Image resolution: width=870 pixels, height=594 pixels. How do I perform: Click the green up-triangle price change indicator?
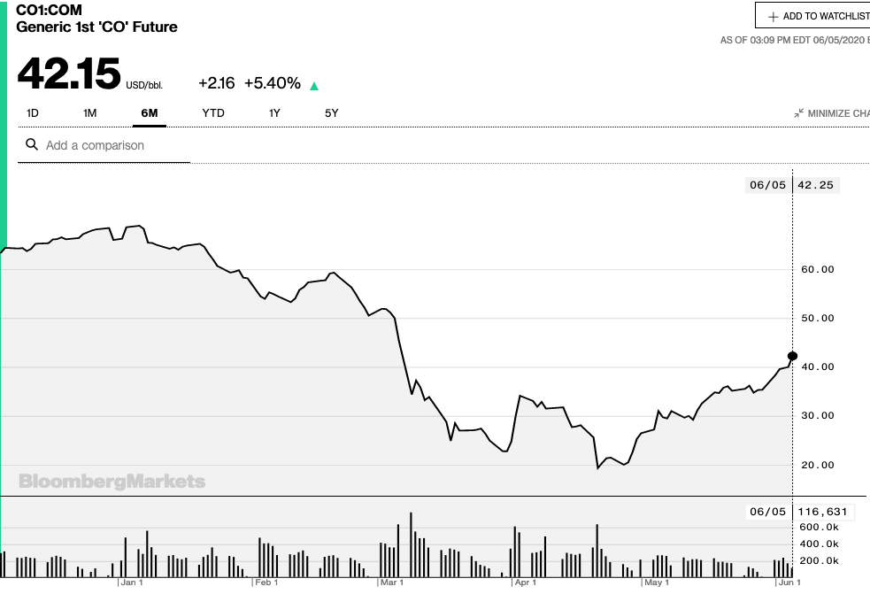click(x=314, y=86)
